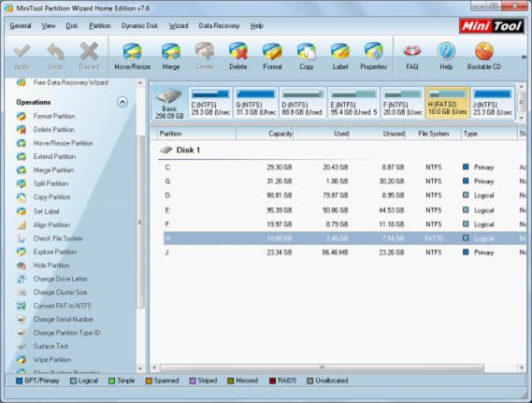Screen dimensions: 532x403
Task: Click Delete Partition in Operations list
Action: coord(53,130)
